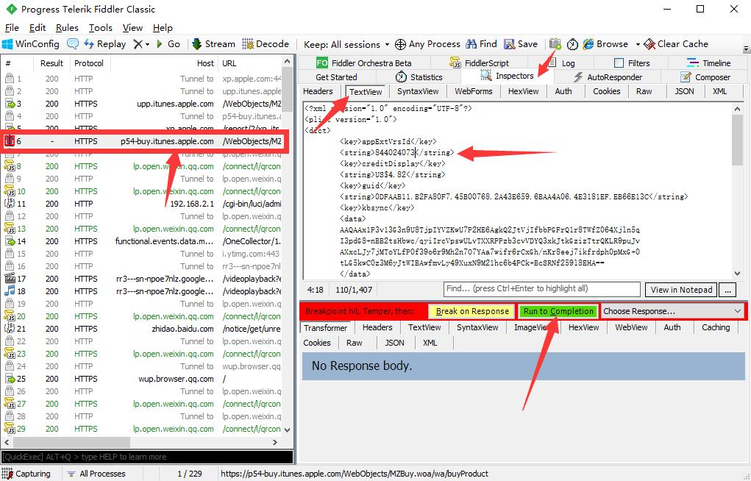Click the Replay toolbar button

click(104, 44)
